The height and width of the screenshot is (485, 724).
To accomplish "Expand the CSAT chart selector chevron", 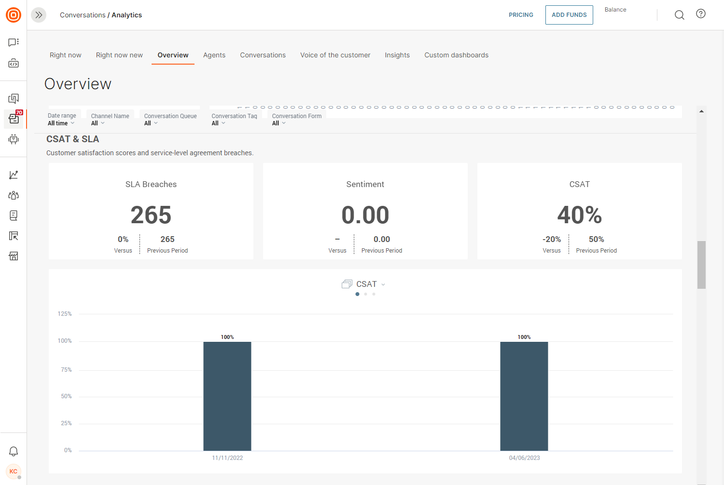I will coord(383,284).
